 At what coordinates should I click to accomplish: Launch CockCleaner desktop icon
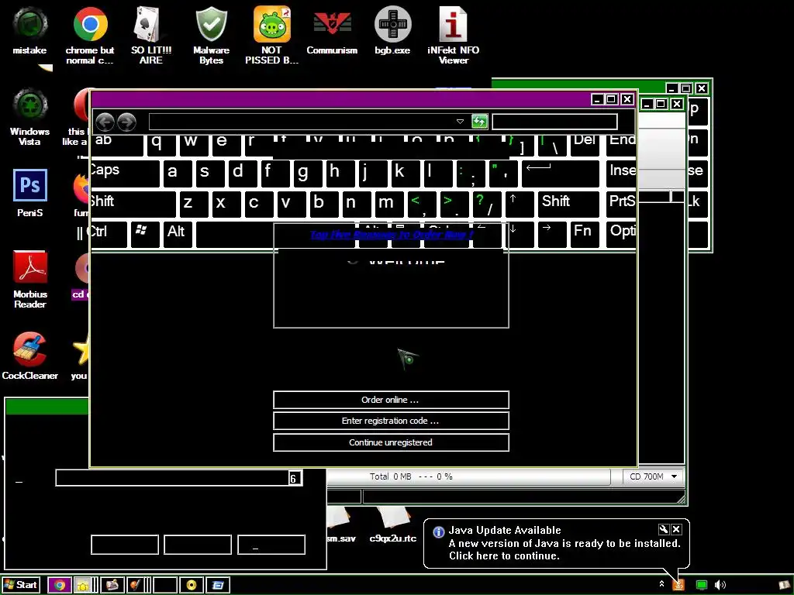click(30, 356)
